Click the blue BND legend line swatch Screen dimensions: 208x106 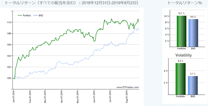click(36, 16)
